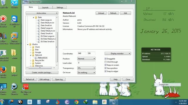Launch Screen Recorder from the desktop
This screenshot has height=105, width=188.
[x=3, y=21]
